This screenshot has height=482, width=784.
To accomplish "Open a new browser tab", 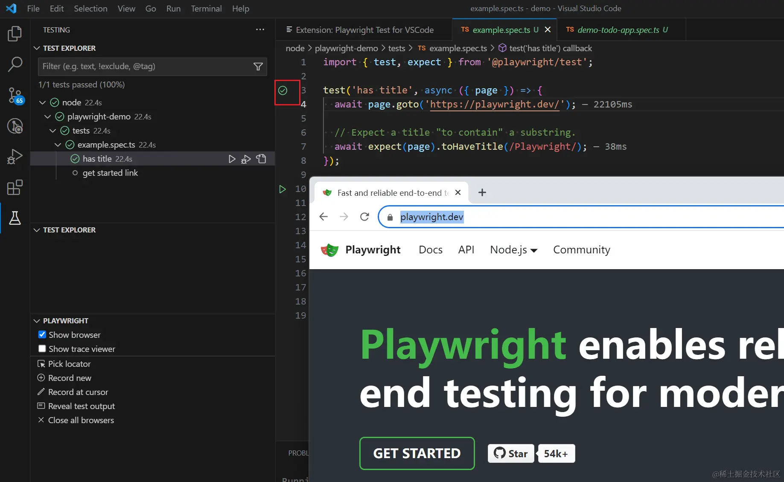I will [x=482, y=192].
